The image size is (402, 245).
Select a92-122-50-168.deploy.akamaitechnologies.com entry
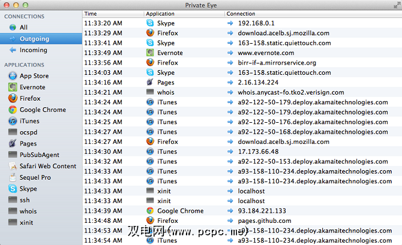click(x=313, y=132)
